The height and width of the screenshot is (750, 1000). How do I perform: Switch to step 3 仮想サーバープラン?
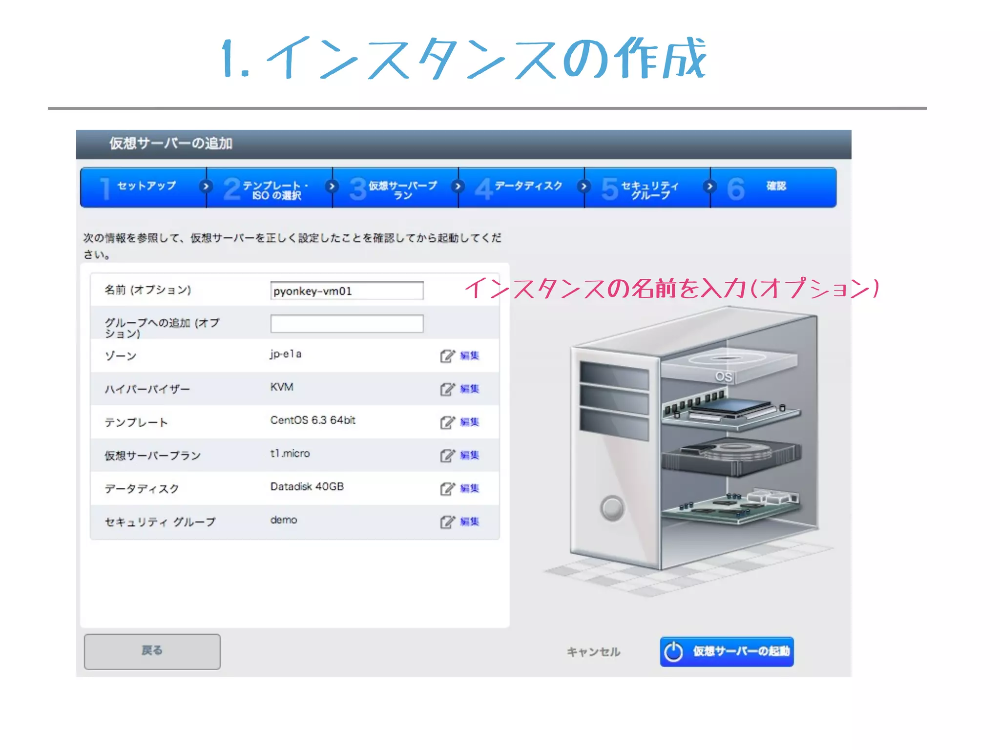[402, 189]
